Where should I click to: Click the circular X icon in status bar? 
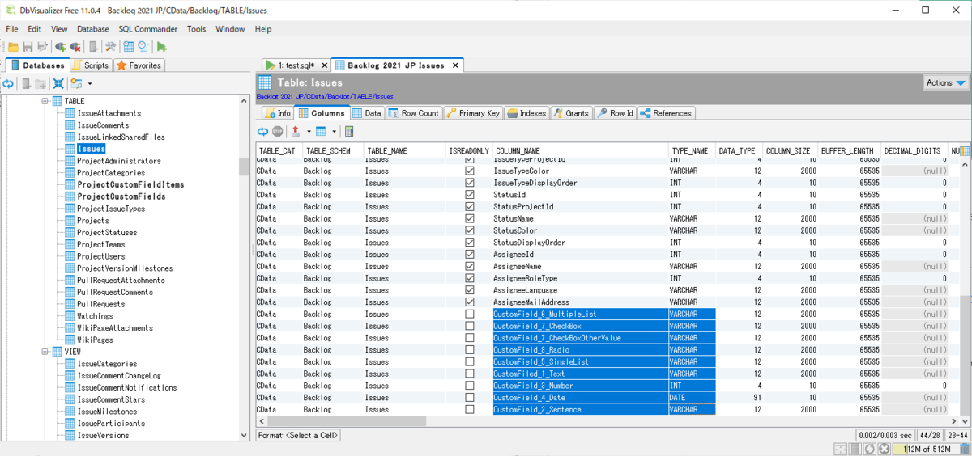pyautogui.click(x=885, y=449)
